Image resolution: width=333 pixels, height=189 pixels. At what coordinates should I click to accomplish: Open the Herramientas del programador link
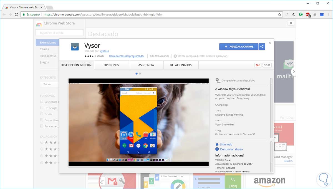coord(127,56)
